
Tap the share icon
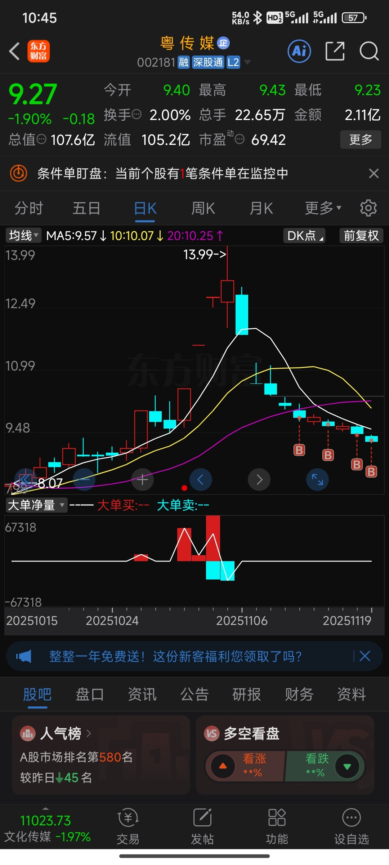tap(335, 51)
